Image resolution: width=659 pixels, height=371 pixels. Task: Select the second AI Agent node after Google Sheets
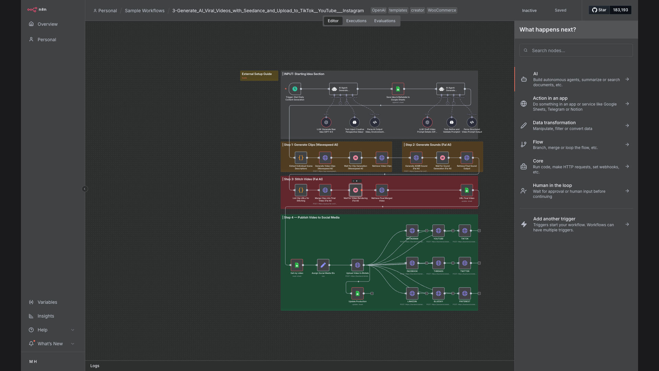point(451,89)
